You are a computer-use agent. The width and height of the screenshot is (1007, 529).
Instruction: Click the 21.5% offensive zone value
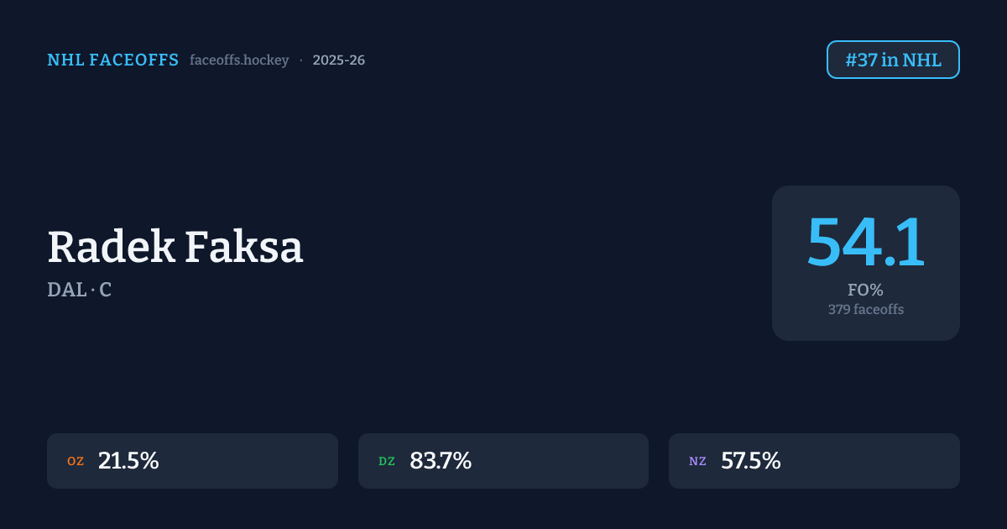128,461
